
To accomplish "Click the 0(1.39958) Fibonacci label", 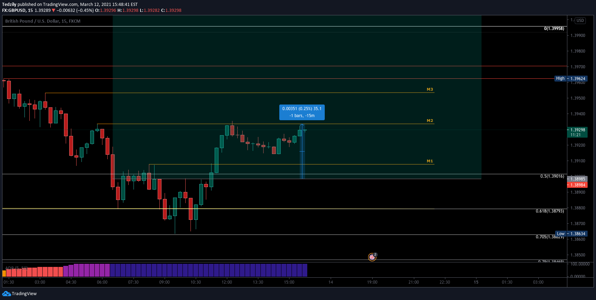I will tap(554, 29).
